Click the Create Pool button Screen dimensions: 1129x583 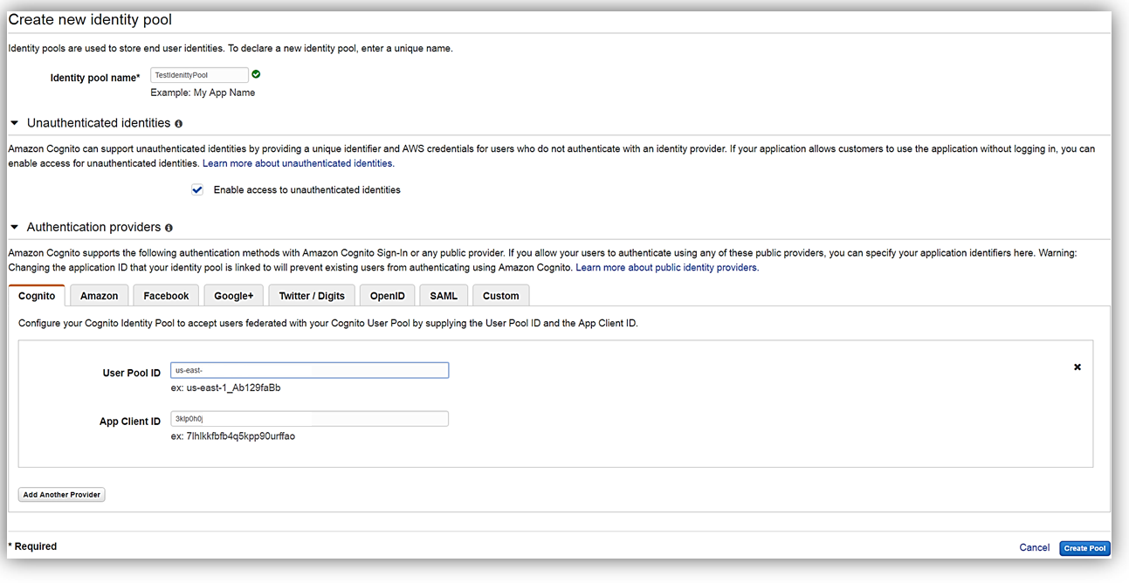coord(1084,548)
